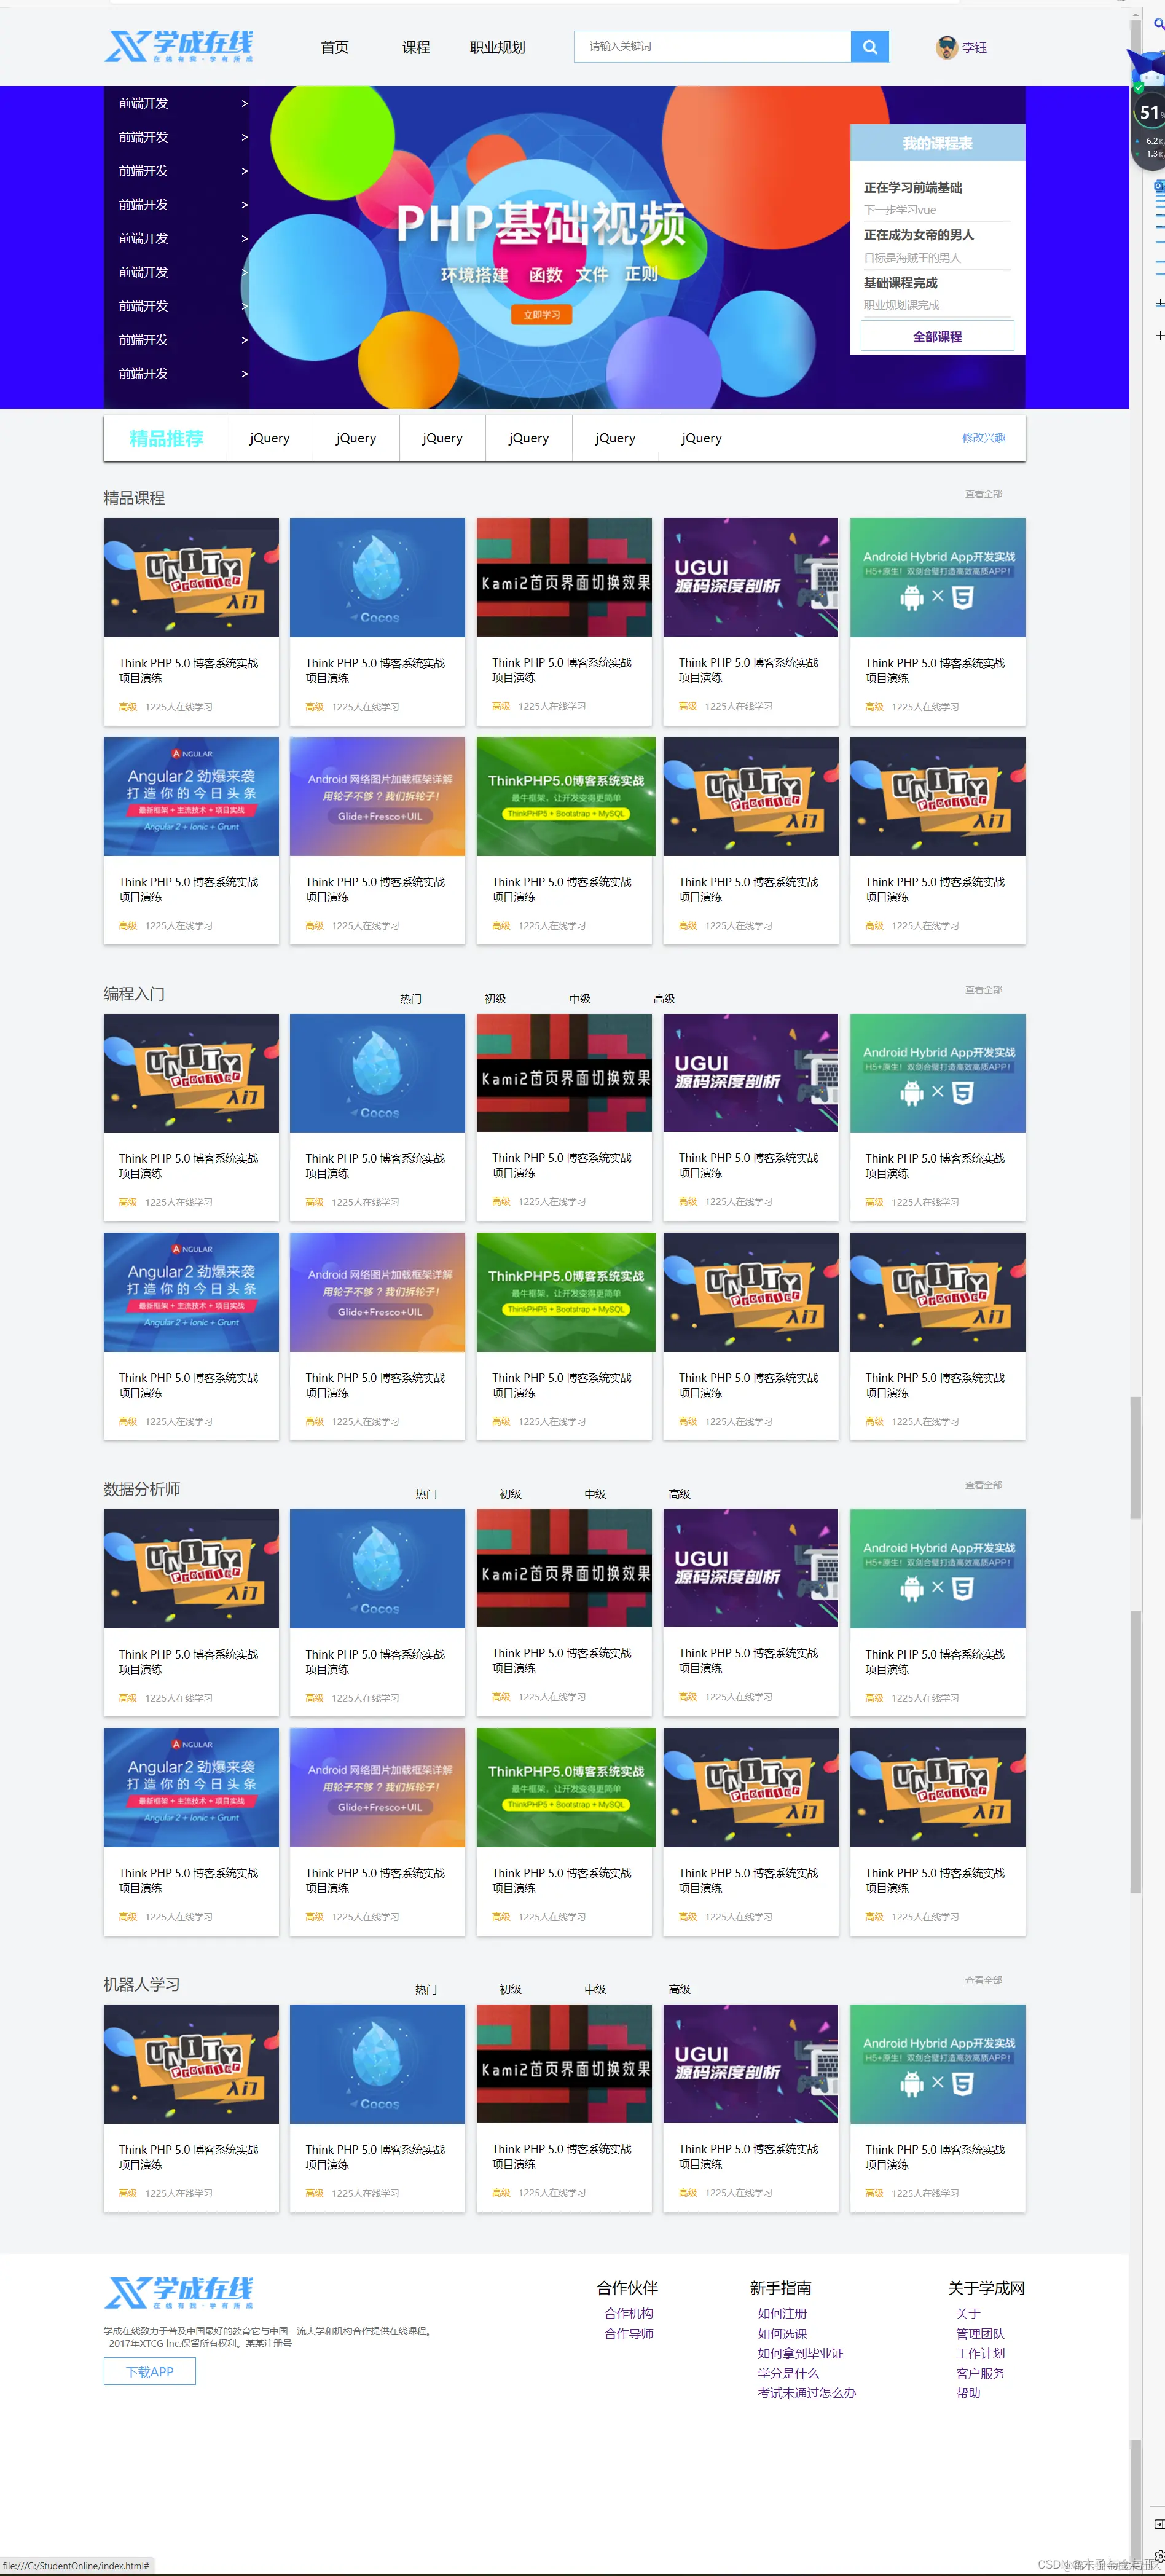Open the user avatar next to 李钰
Viewport: 1165px width, 2576px height.
[946, 47]
